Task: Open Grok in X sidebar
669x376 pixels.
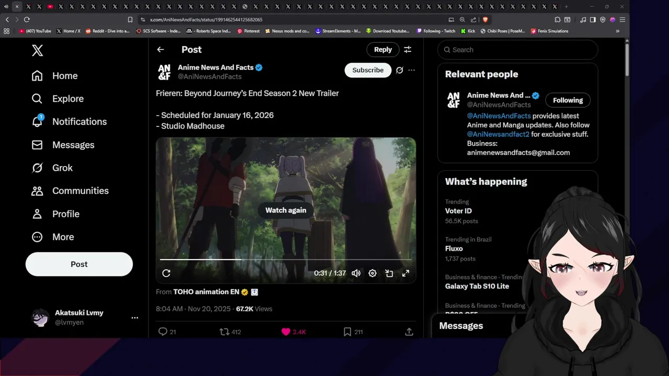Action: tap(52, 168)
